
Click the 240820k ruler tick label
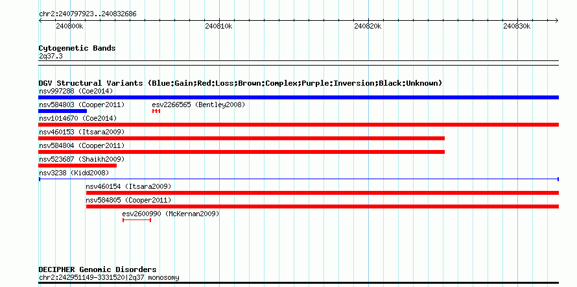pyautogui.click(x=368, y=26)
